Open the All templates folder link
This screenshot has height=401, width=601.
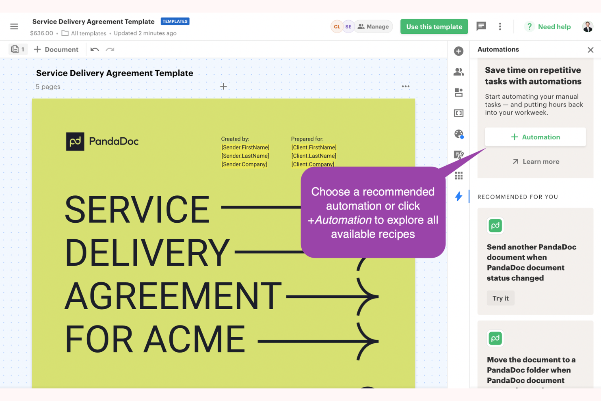click(84, 33)
